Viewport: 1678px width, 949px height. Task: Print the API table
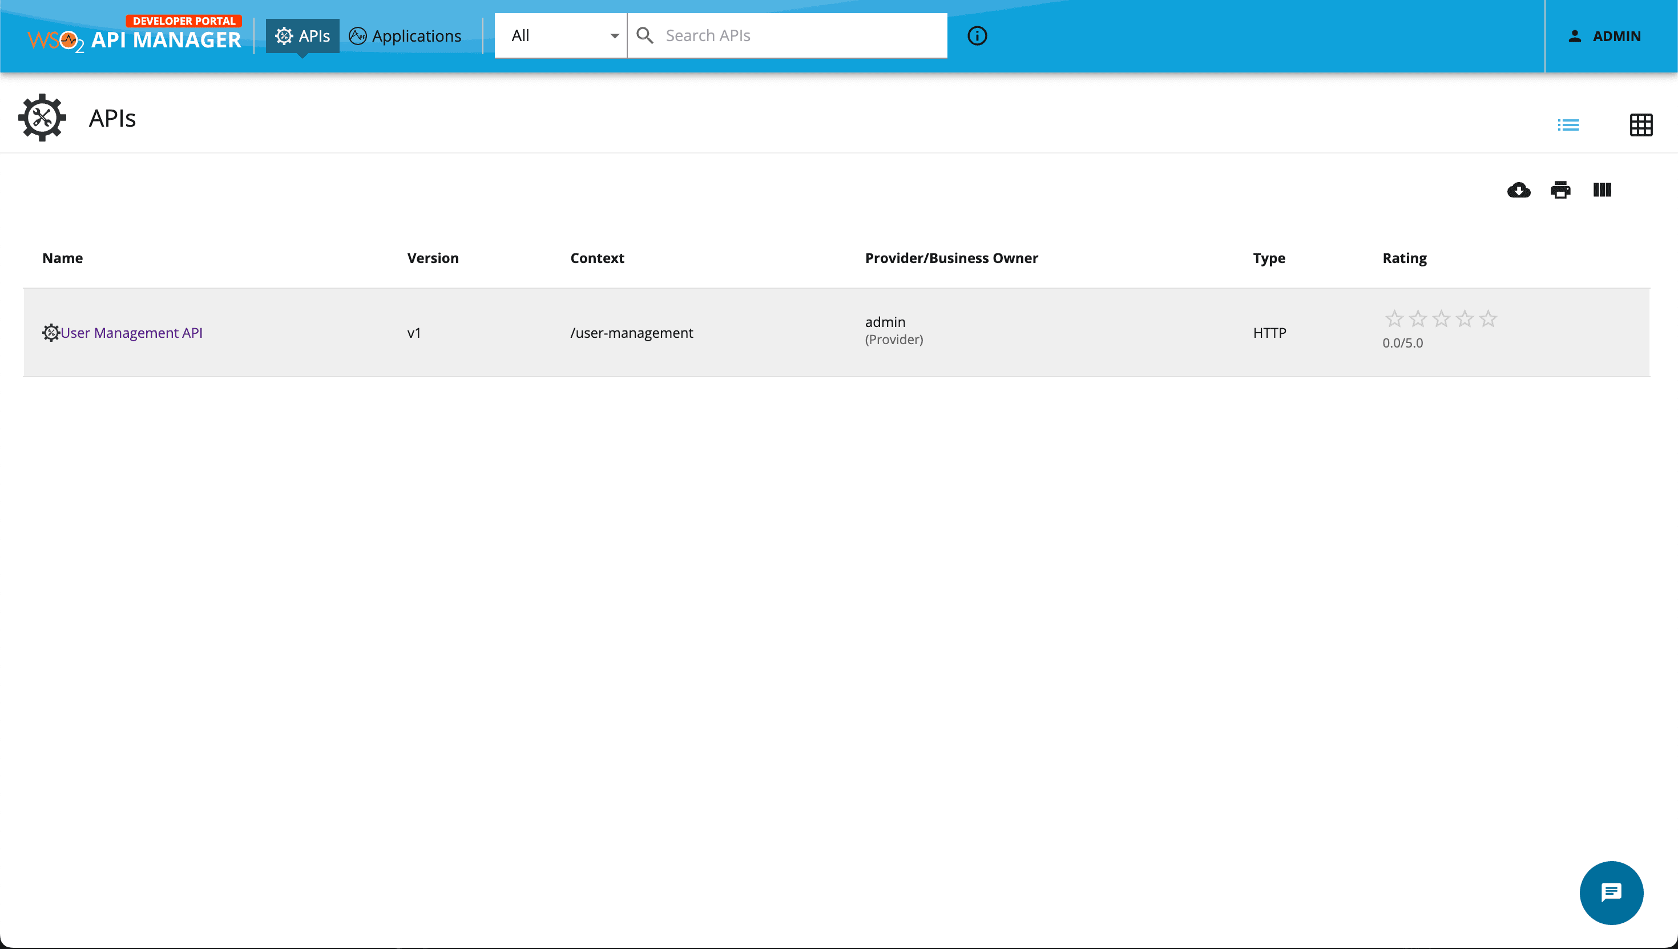(1560, 189)
